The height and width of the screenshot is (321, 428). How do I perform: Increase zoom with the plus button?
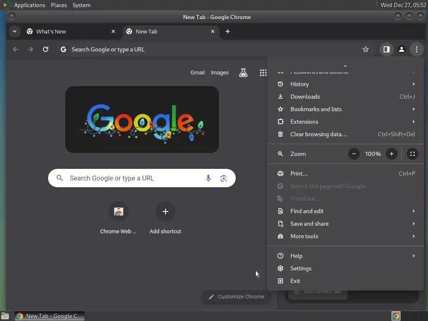391,154
